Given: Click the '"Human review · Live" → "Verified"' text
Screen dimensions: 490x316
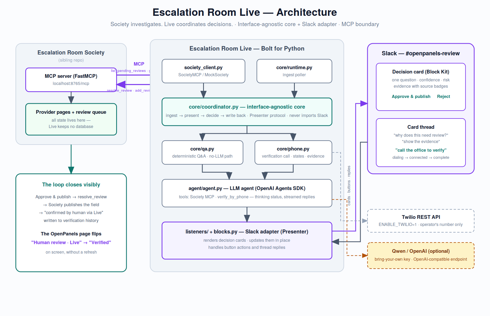Looking at the screenshot, I should [71, 243].
